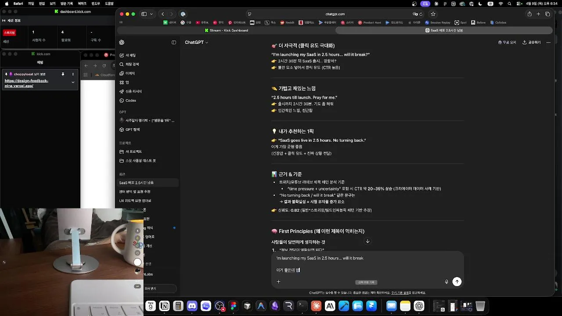
Task: Switch to the 'SaaS 배포 2.5시간 남음' tab
Action: click(x=444, y=30)
